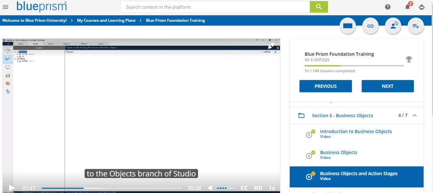433x193 pixels.
Task: Click the 4 / 7 section count
Action: pos(403,115)
